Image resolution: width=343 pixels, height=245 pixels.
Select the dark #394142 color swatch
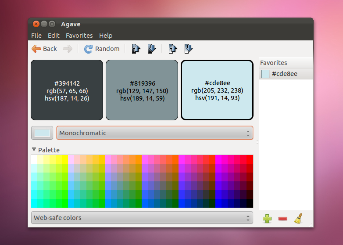[x=67, y=90]
